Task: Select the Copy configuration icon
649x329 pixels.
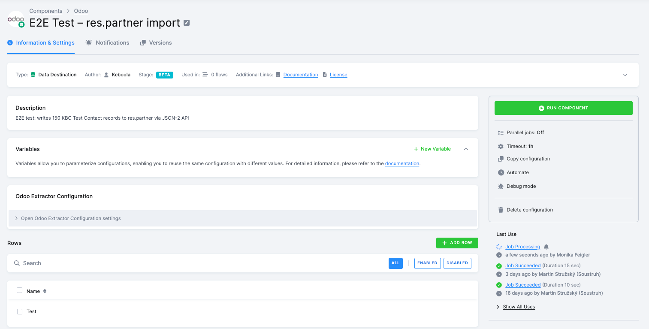Action: point(501,159)
